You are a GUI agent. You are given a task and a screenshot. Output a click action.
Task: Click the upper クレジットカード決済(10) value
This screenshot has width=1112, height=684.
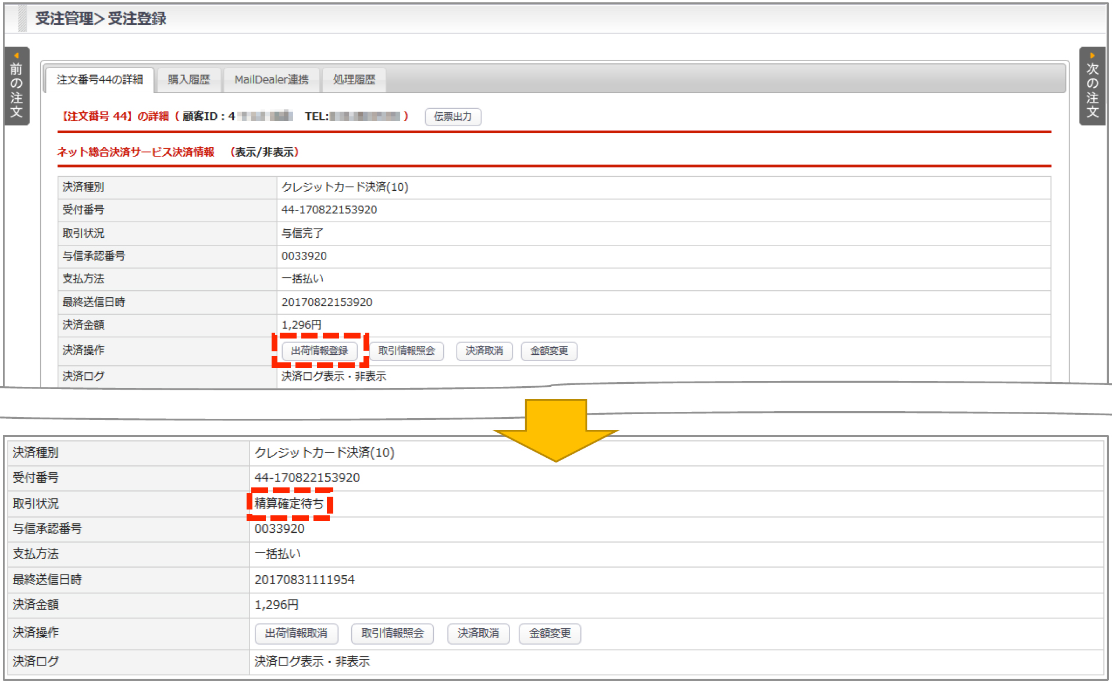(x=345, y=187)
